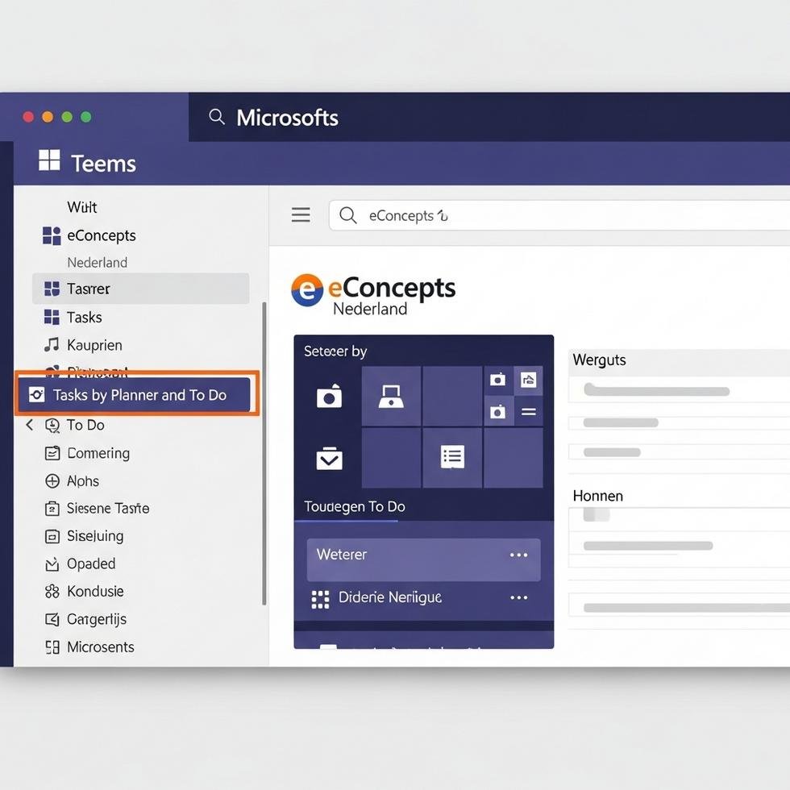Click the magnifier icon beside Microsofts
Screen dimensions: 790x790
tap(217, 117)
